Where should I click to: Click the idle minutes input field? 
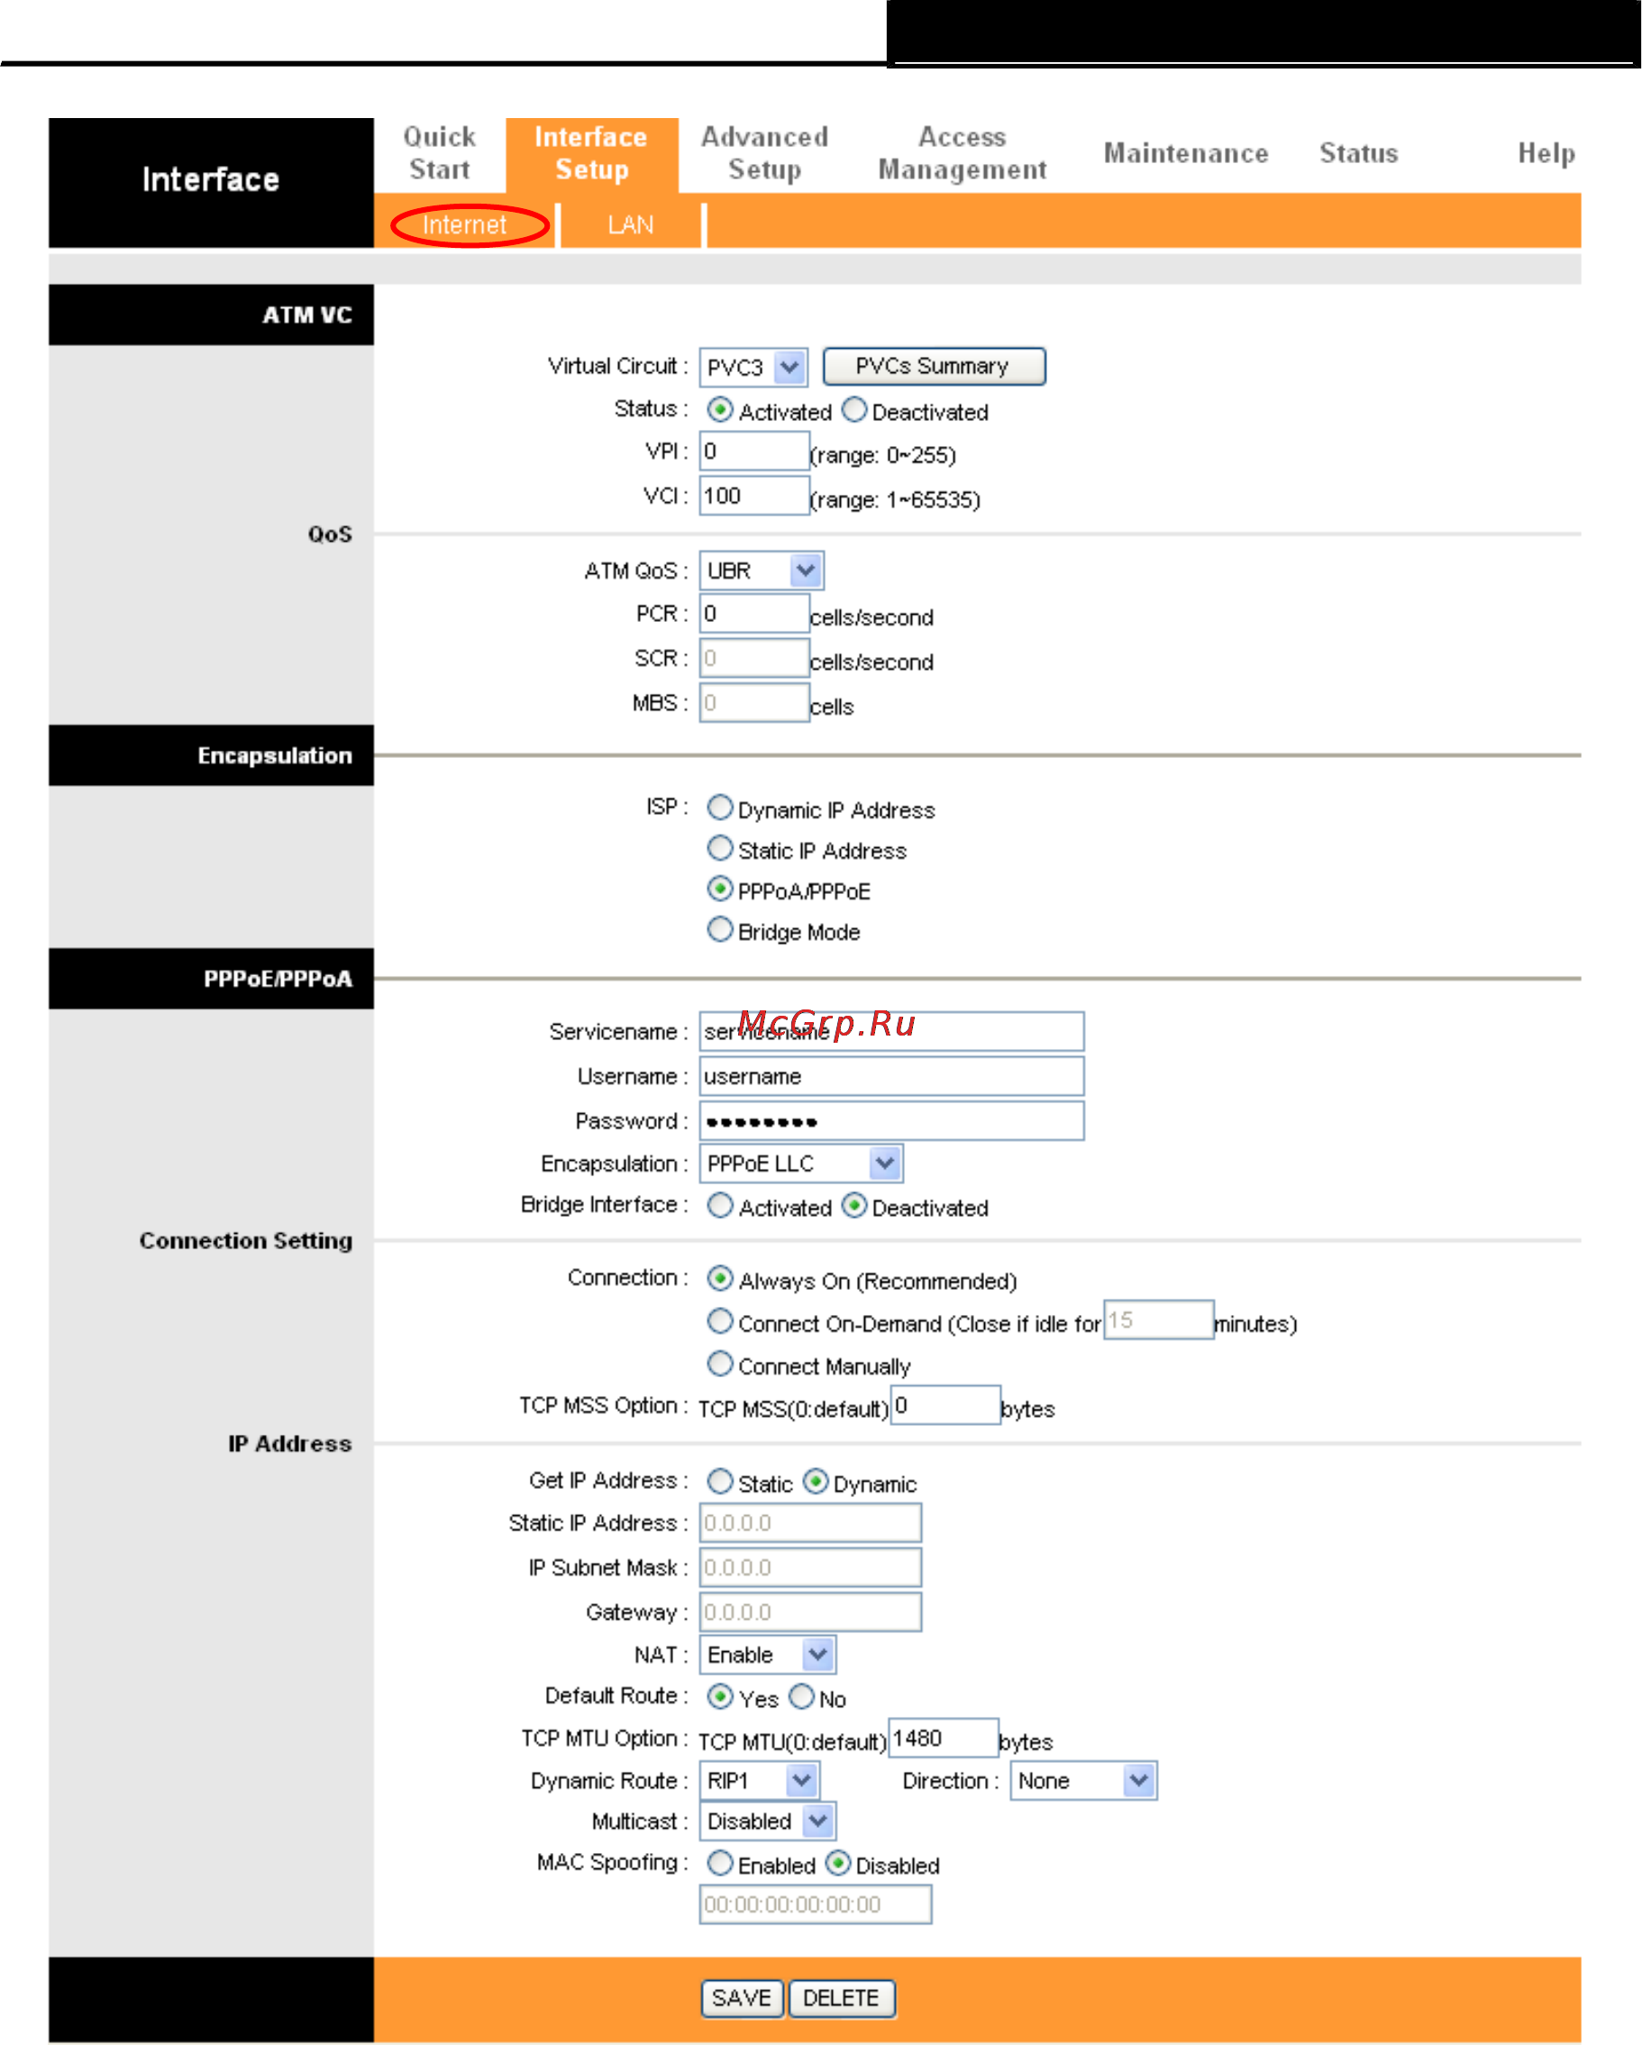click(x=1159, y=1320)
